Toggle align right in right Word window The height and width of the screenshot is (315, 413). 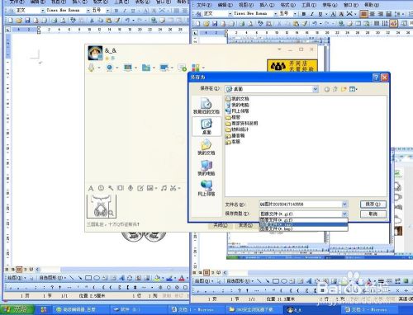pos(381,13)
